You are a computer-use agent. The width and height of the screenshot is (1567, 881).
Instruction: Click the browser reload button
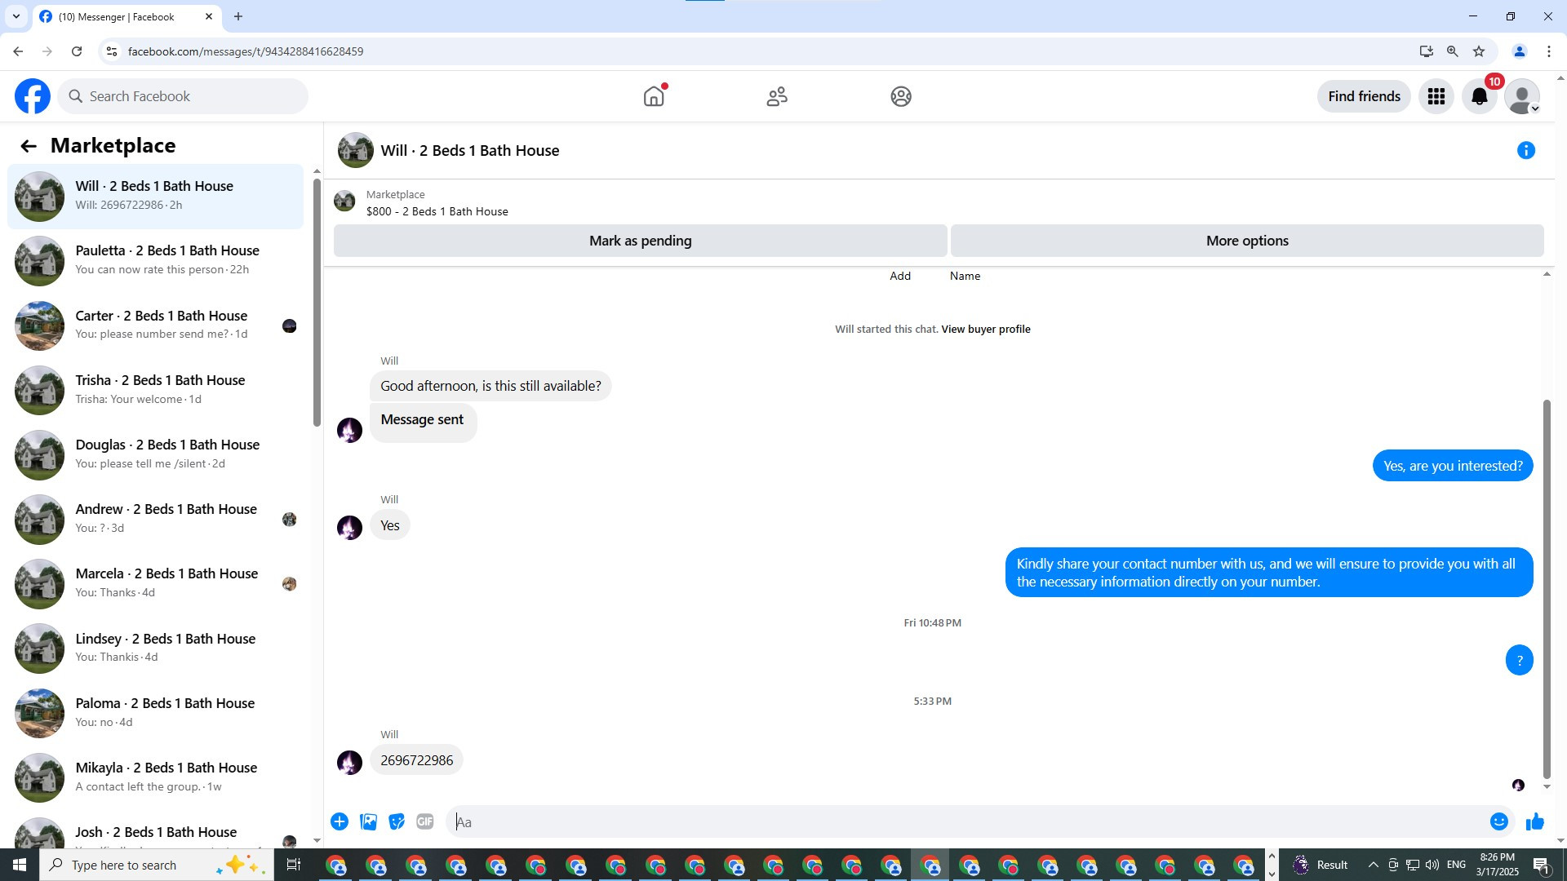click(x=77, y=51)
